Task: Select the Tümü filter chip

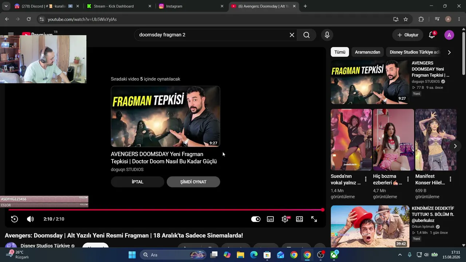Action: point(340,52)
